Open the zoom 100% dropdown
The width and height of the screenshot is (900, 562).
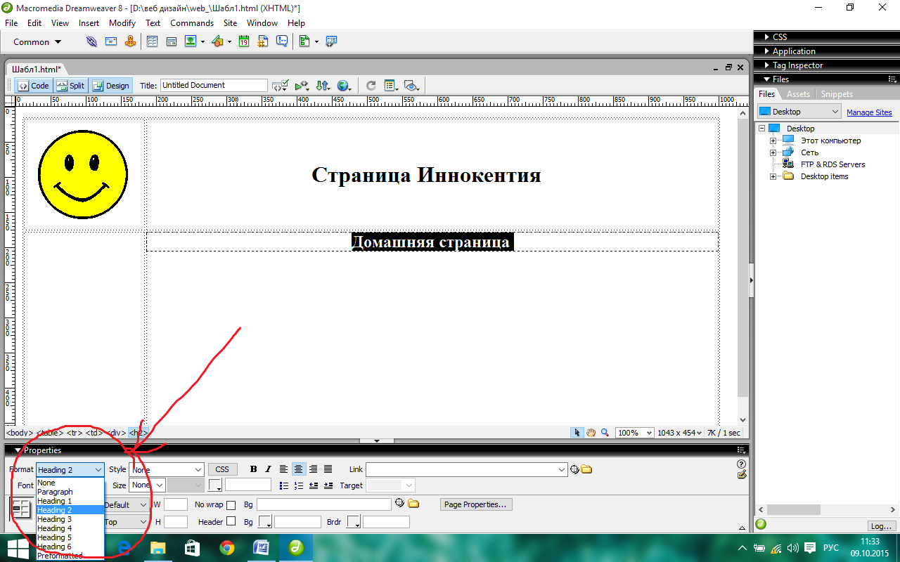click(635, 433)
